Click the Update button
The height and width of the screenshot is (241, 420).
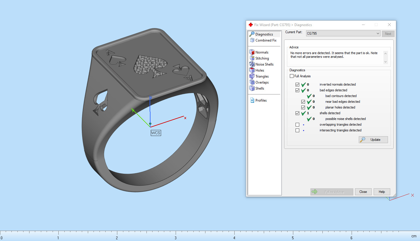pyautogui.click(x=373, y=140)
